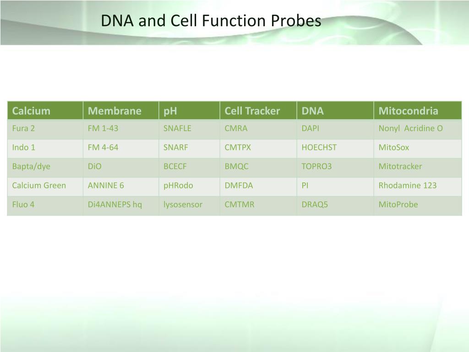Click the slide title 'DNA and Cell Function Probes'
Image resolution: width=469 pixels, height=352 pixels.
coord(211,21)
